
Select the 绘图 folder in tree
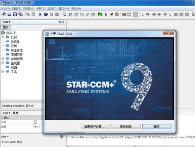click(14, 67)
